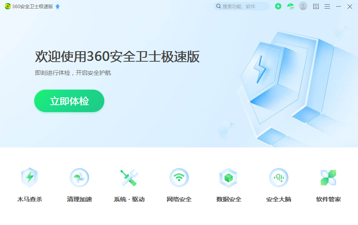The image size is (358, 225).
Task: Open the 木马查杀 trojan scan icon
Action: [x=30, y=177]
